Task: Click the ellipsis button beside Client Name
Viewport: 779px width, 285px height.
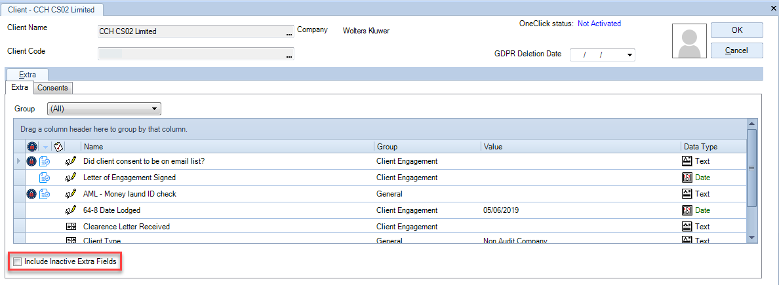Action: coord(289,34)
